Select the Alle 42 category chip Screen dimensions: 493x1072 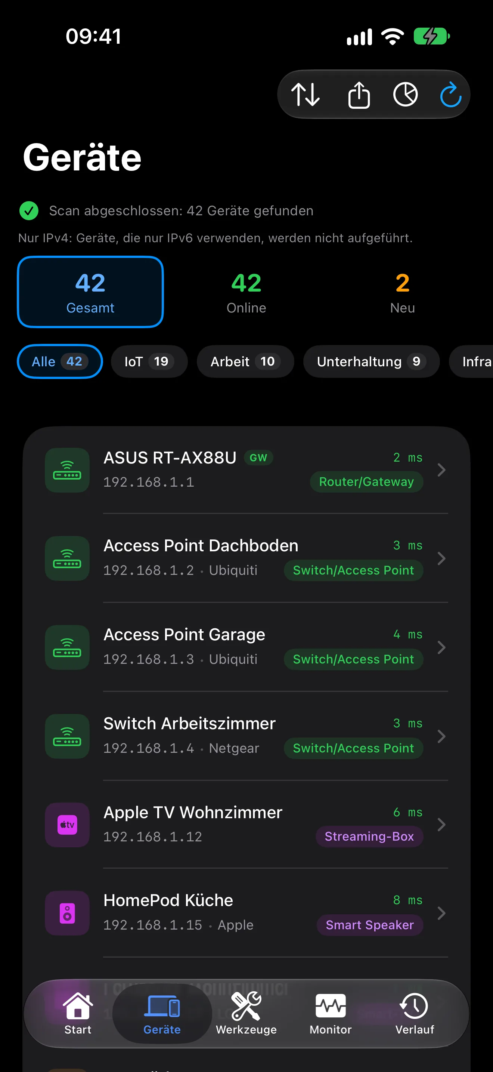pyautogui.click(x=60, y=361)
